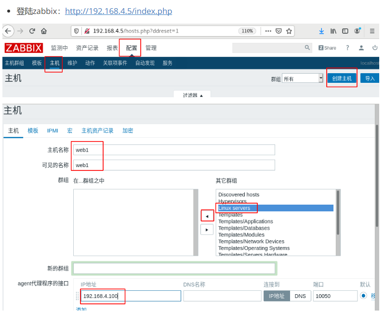Open the 192.168.4.5/index.php link
This screenshot has width=385, height=312.
point(119,11)
